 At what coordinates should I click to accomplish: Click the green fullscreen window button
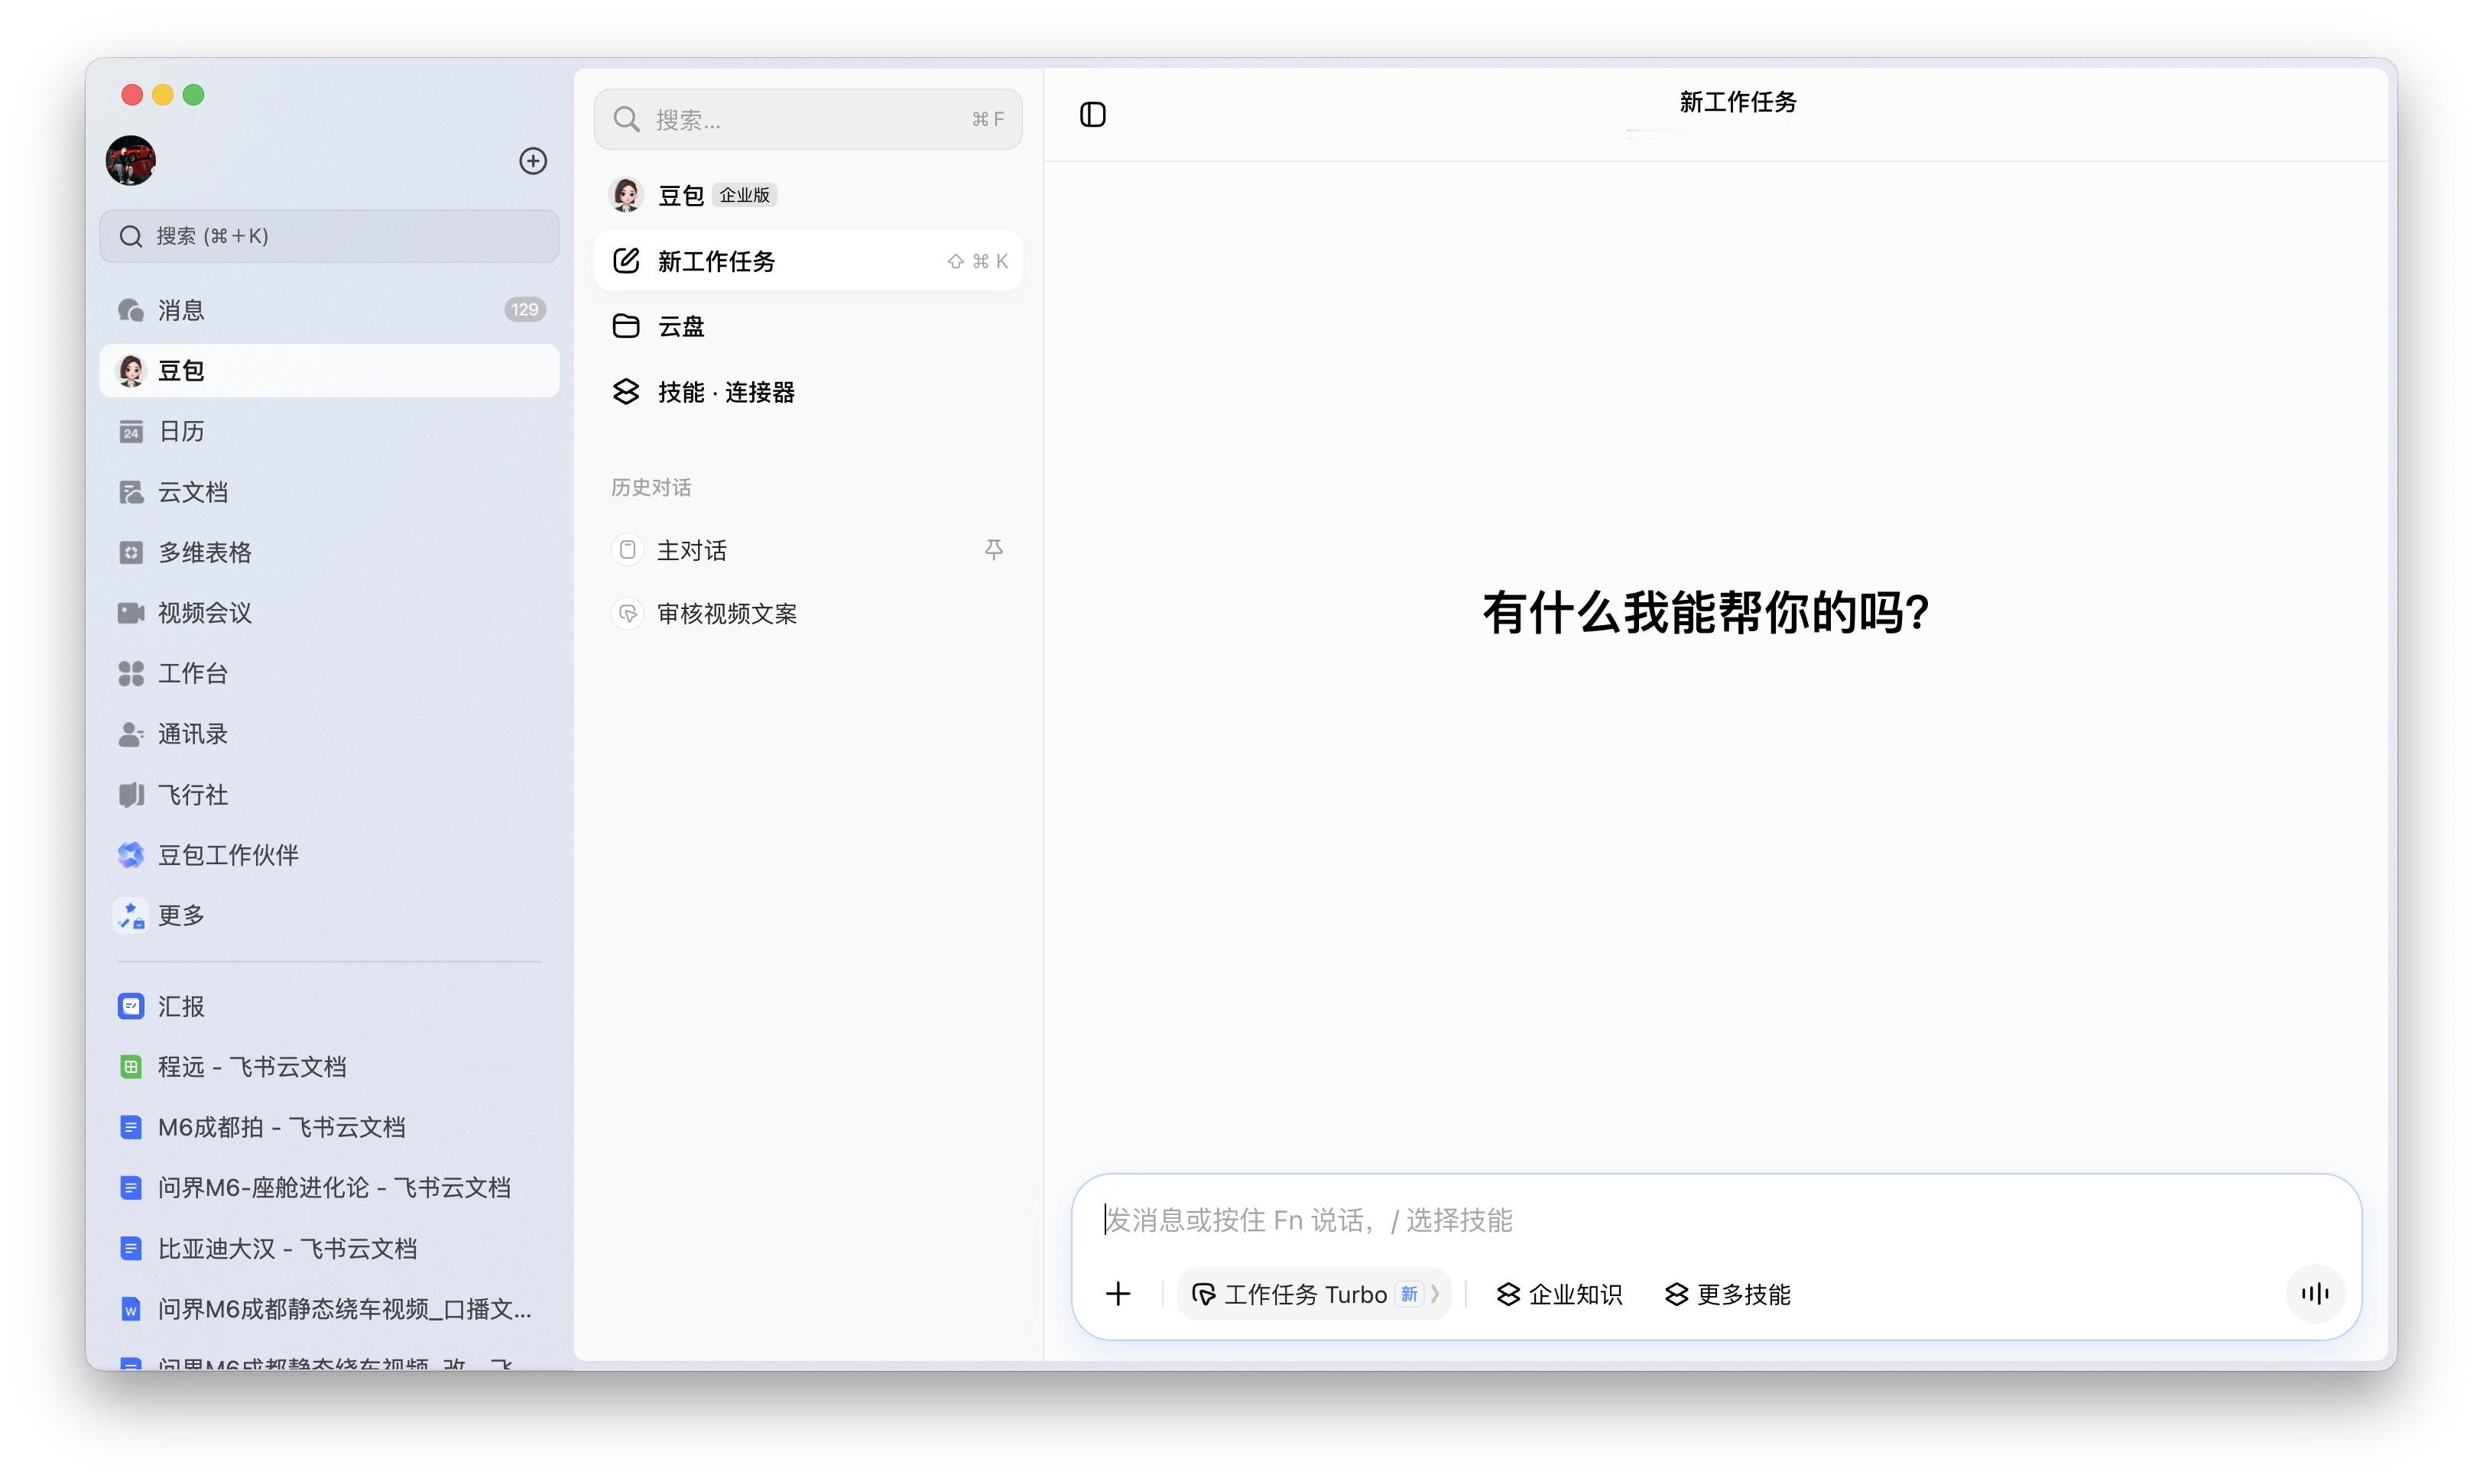193,95
